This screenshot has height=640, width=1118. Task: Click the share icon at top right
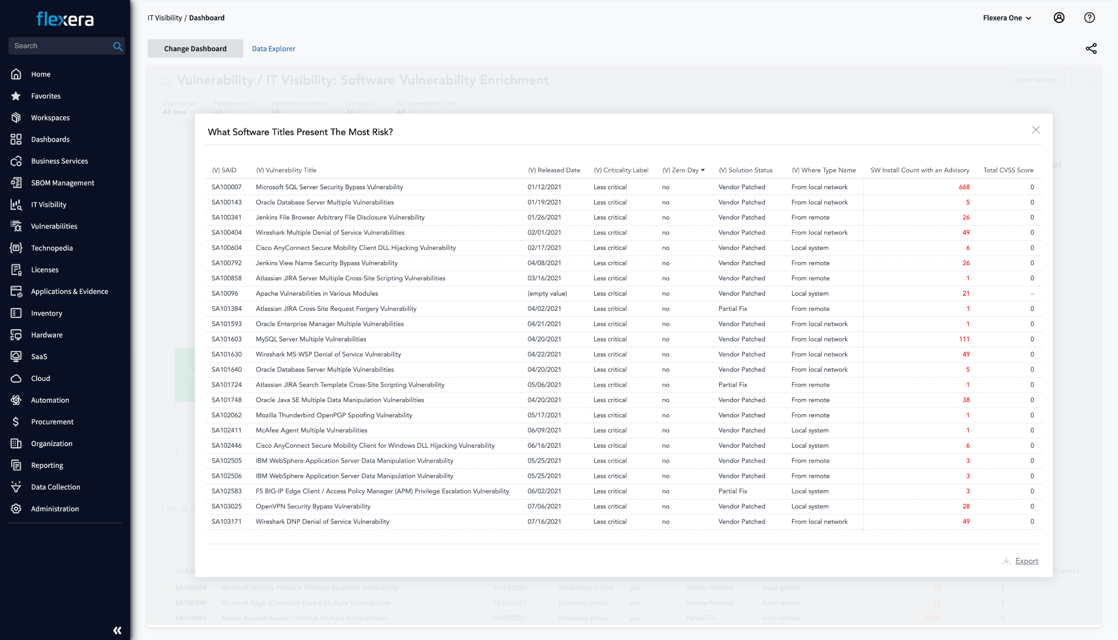tap(1091, 49)
